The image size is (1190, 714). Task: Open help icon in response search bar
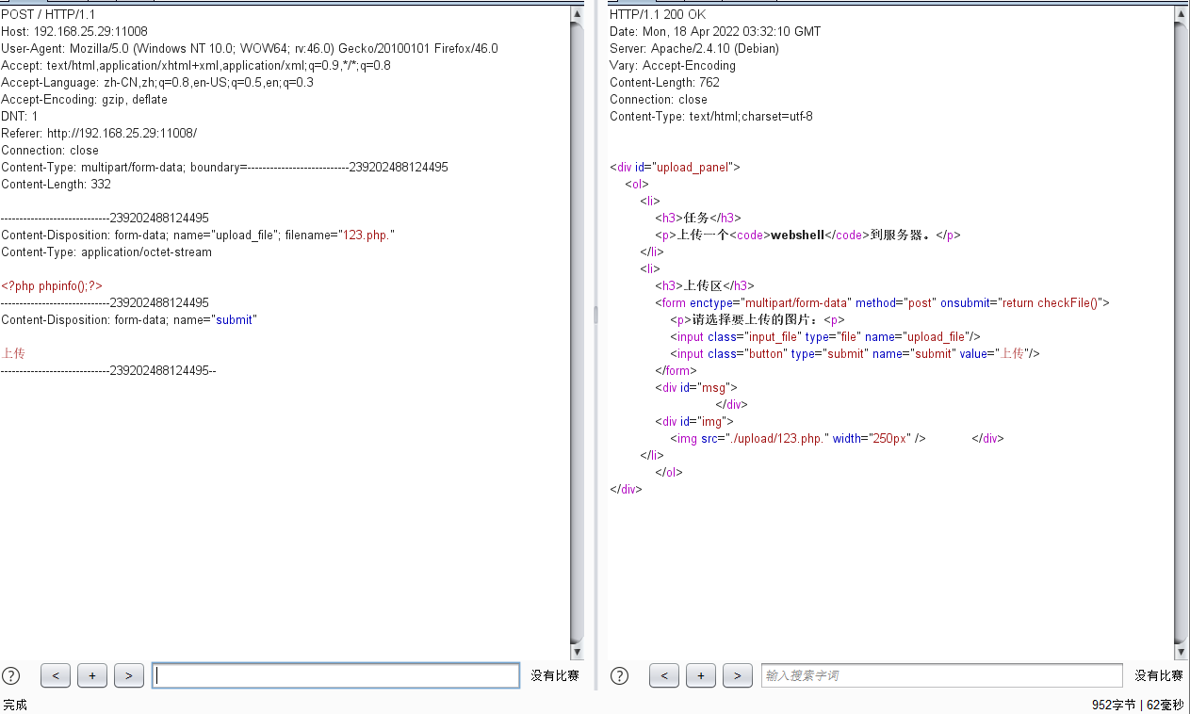[x=620, y=675]
